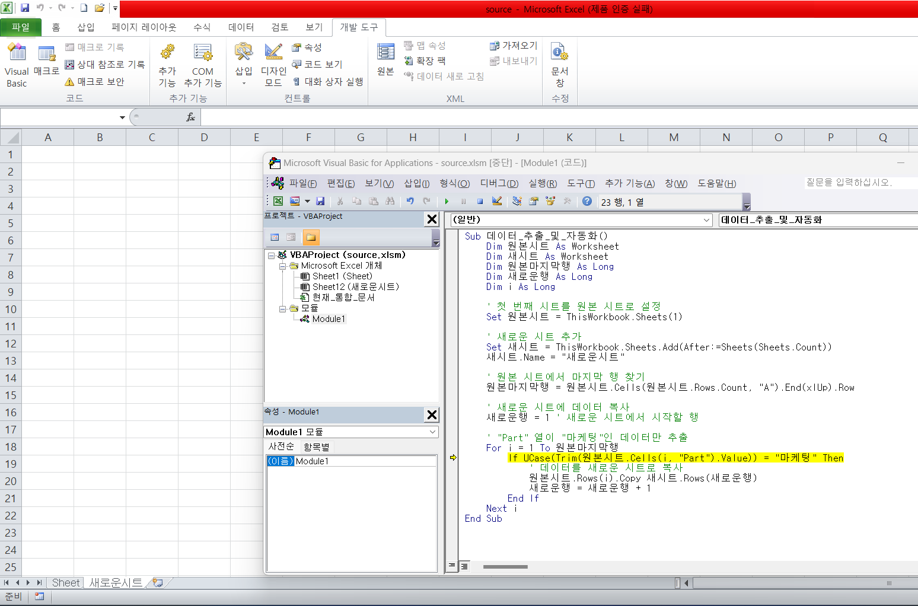Open the (일반) object dropdown in code window

click(707, 220)
